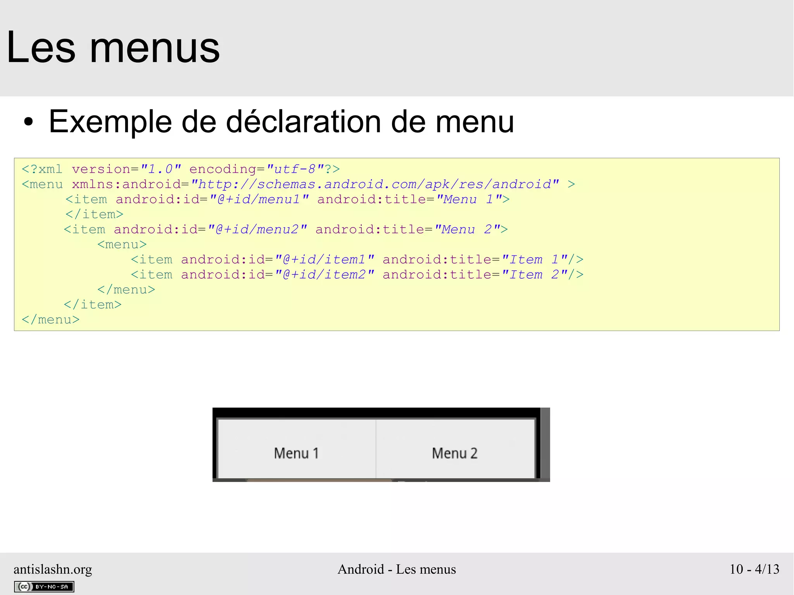Click the nested opening <menu> tag line
Image resolution: width=794 pixels, height=595 pixels.
[122, 245]
